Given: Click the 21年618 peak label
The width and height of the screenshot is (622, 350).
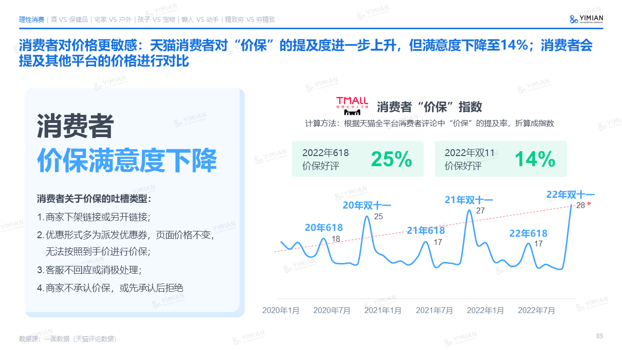Looking at the screenshot, I should (426, 230).
